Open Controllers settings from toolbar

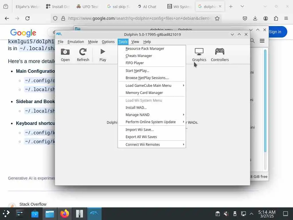(220, 55)
